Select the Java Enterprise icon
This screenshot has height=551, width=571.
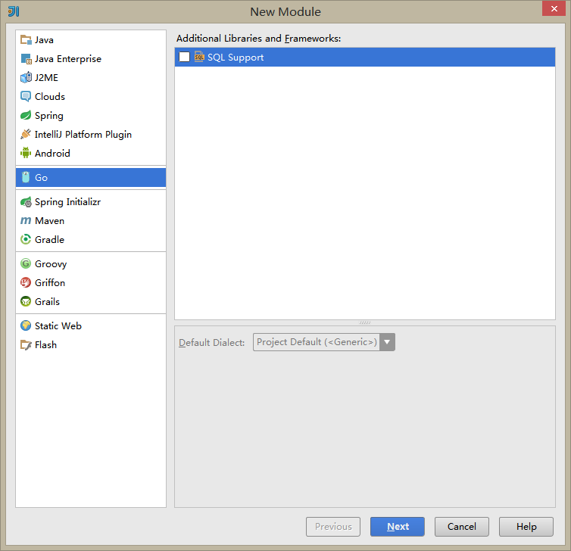click(26, 58)
